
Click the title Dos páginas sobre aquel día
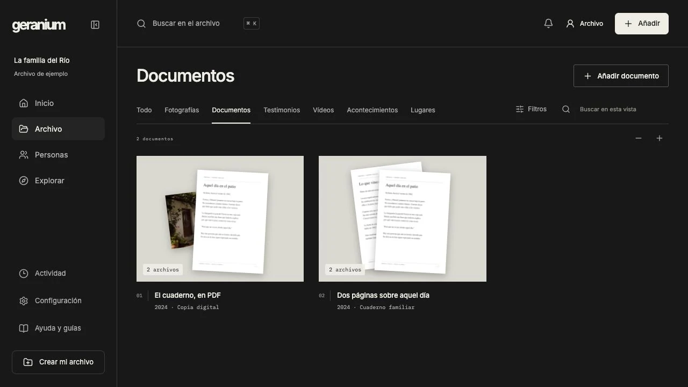click(383, 295)
